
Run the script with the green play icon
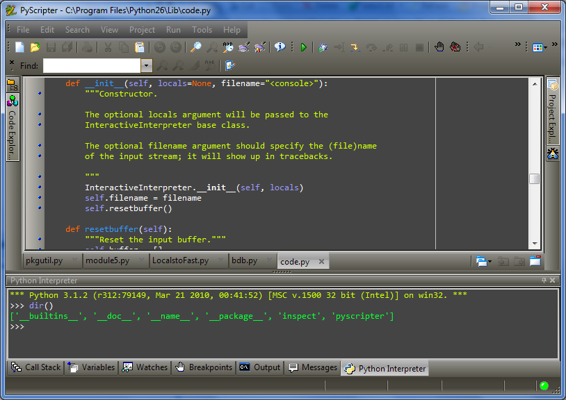click(304, 47)
